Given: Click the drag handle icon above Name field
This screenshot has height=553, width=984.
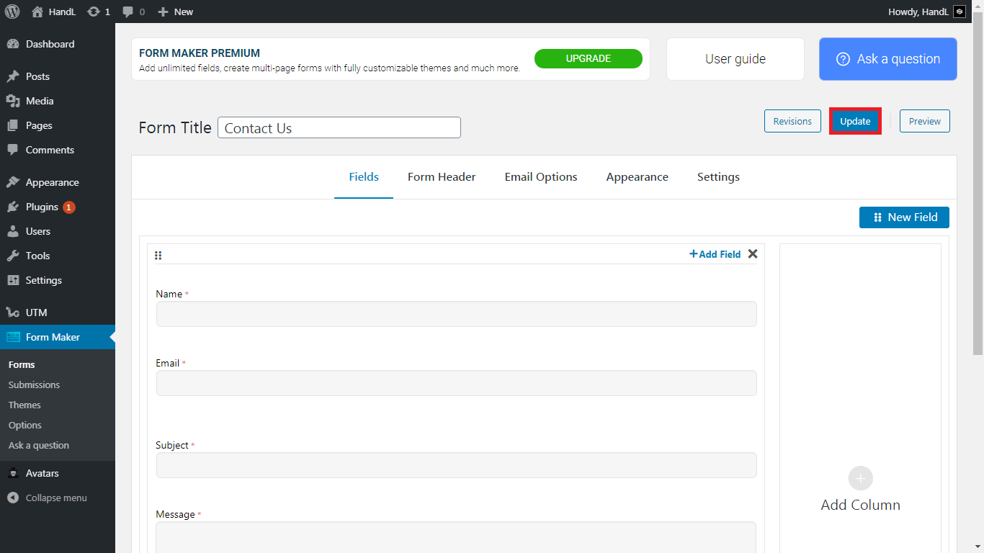Looking at the screenshot, I should [158, 255].
